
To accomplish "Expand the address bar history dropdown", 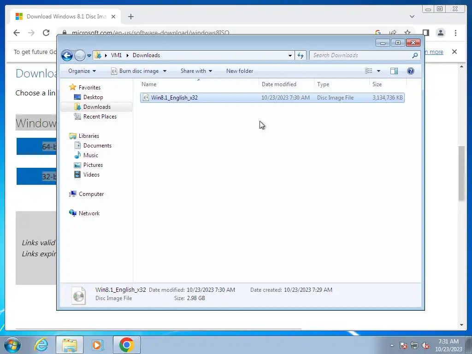I will (290, 55).
